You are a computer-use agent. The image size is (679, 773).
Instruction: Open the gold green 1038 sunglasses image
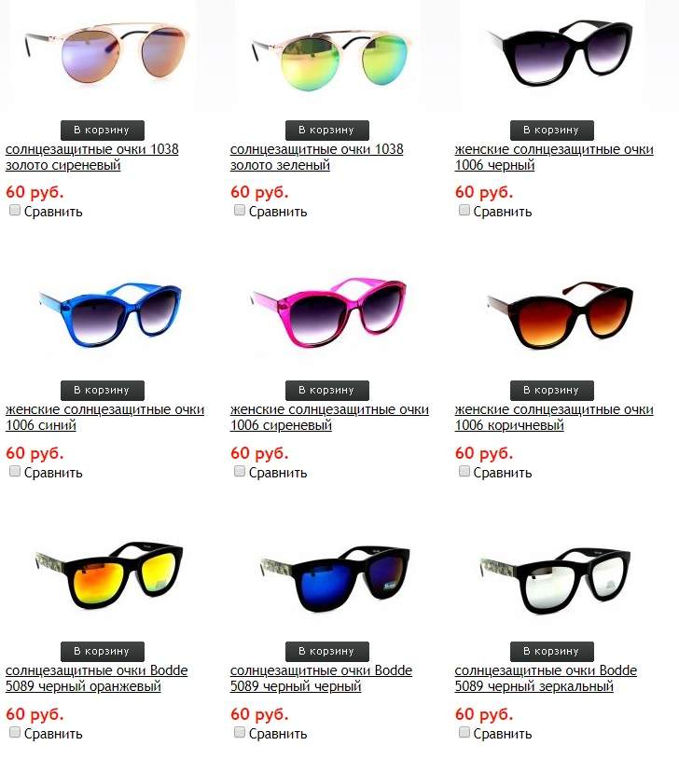(328, 55)
